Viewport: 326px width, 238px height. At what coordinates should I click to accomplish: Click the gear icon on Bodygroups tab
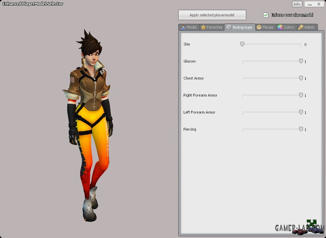tap(229, 27)
